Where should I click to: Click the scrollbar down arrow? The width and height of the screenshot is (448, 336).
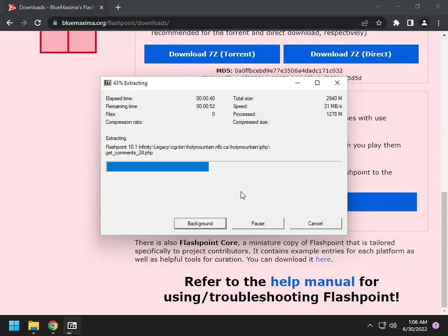[444, 311]
